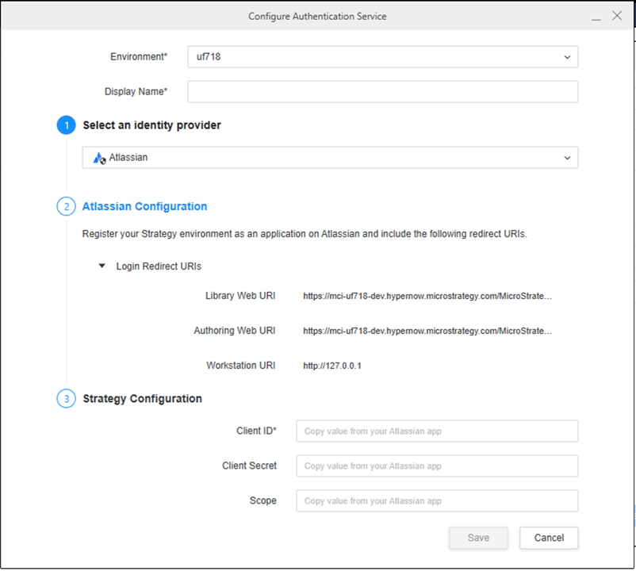
Task: Click step 2 circle icon
Action: point(66,206)
